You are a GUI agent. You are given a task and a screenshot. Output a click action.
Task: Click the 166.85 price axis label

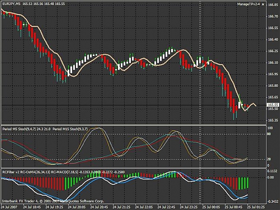click(x=273, y=5)
